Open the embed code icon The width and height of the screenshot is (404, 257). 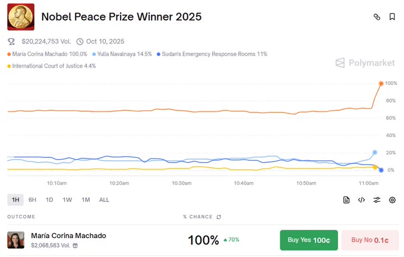tap(361, 200)
